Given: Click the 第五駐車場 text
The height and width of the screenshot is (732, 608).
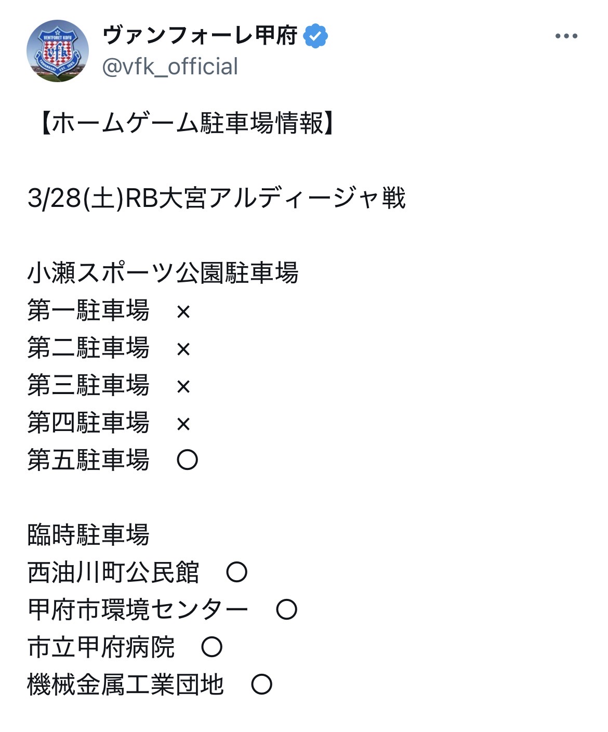Looking at the screenshot, I should point(88,460).
